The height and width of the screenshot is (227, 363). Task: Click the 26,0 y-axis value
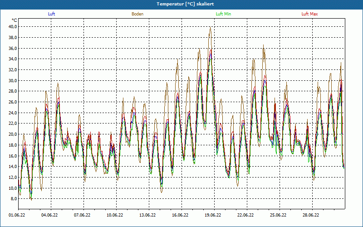[x=13, y=102]
